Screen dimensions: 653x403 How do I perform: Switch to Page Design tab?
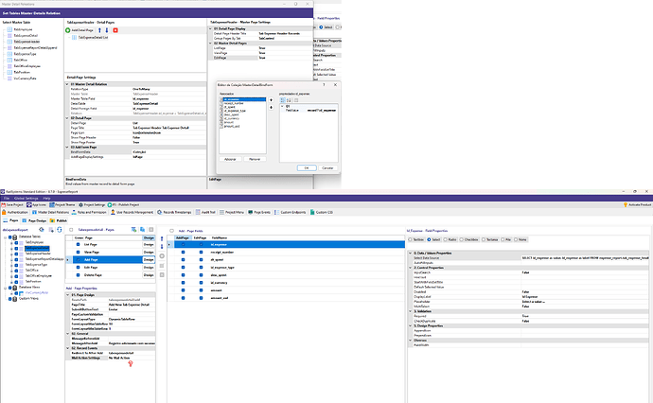(34, 220)
